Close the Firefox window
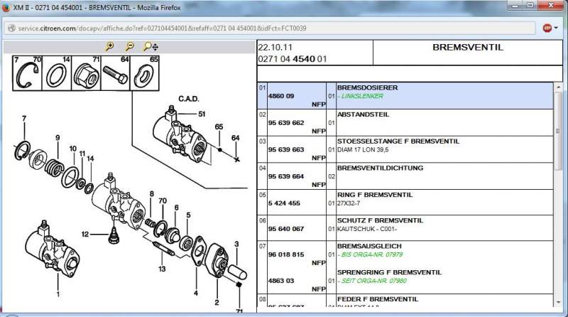This screenshot has height=317, width=568. 550,5
